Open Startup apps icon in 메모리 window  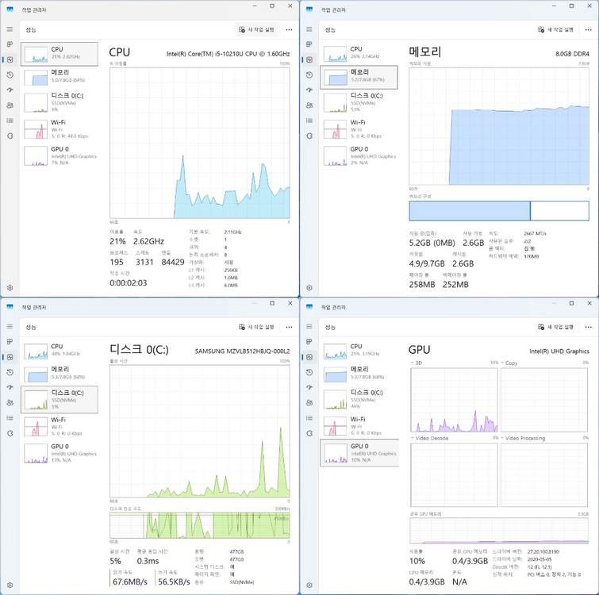click(x=309, y=90)
